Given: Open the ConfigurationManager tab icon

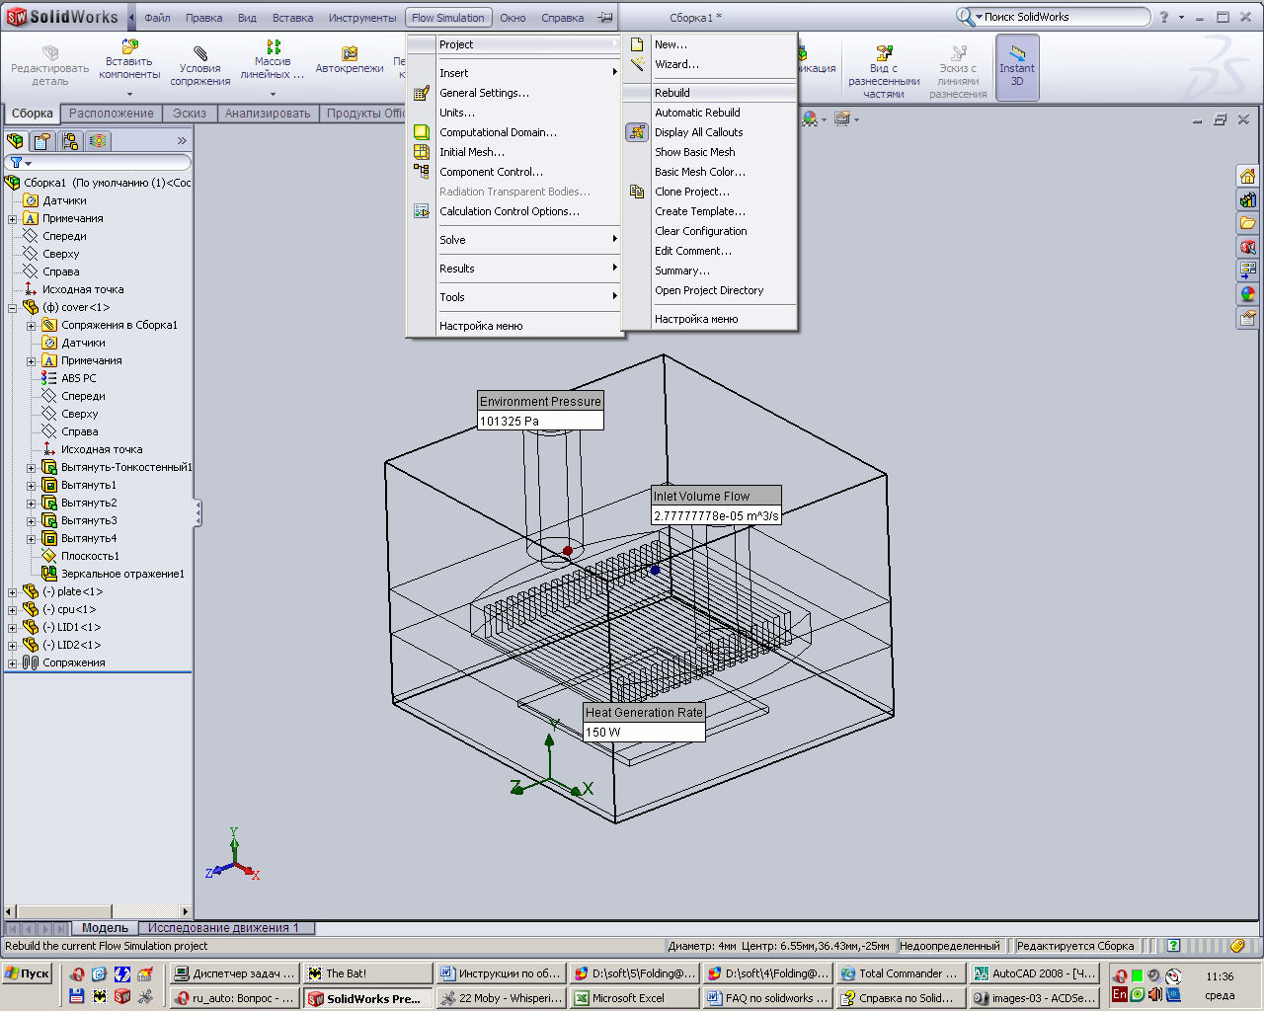Looking at the screenshot, I should tap(70, 141).
